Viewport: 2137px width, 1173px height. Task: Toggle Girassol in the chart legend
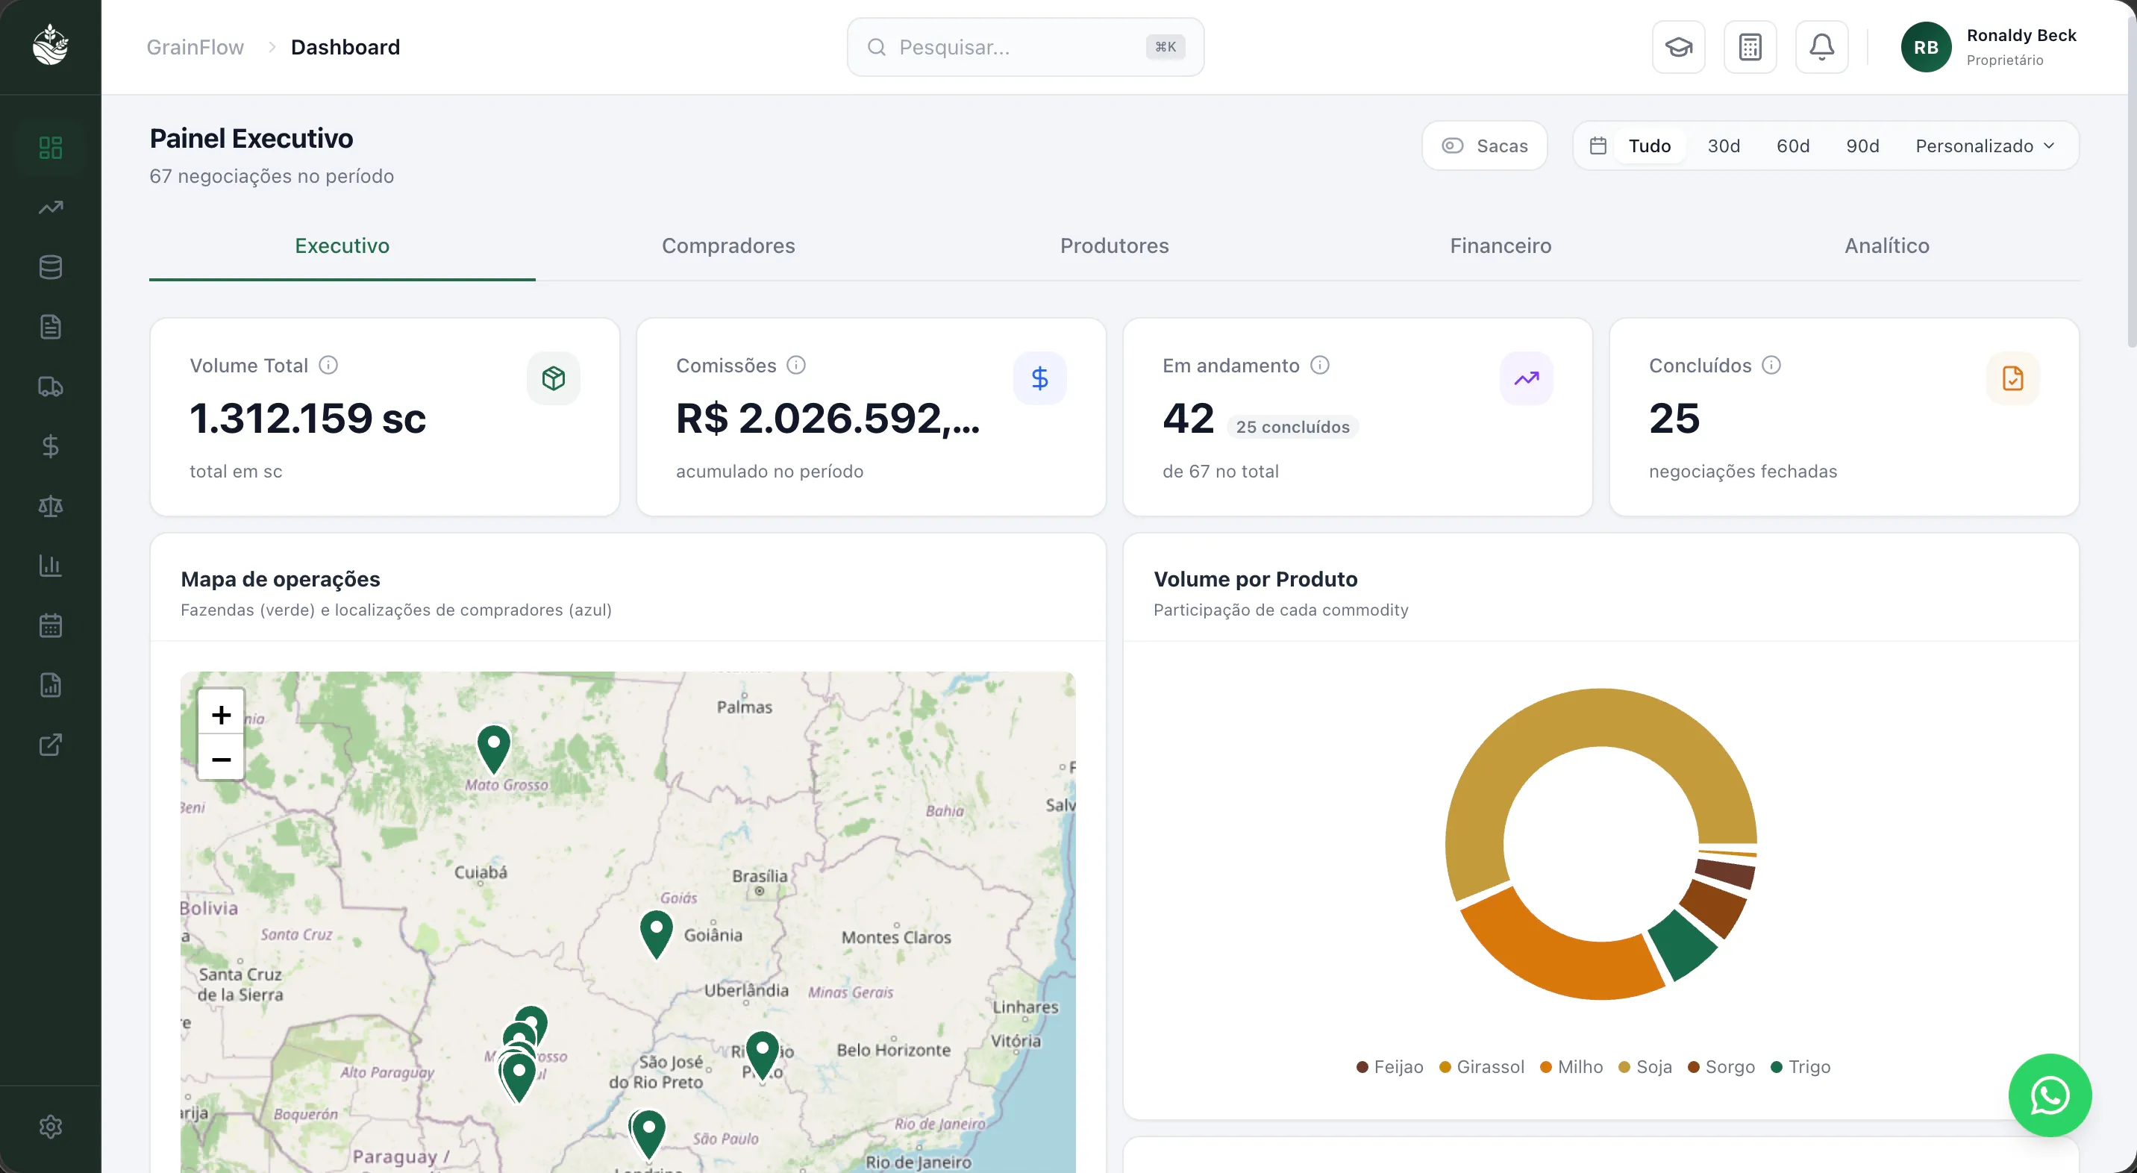pos(1482,1067)
